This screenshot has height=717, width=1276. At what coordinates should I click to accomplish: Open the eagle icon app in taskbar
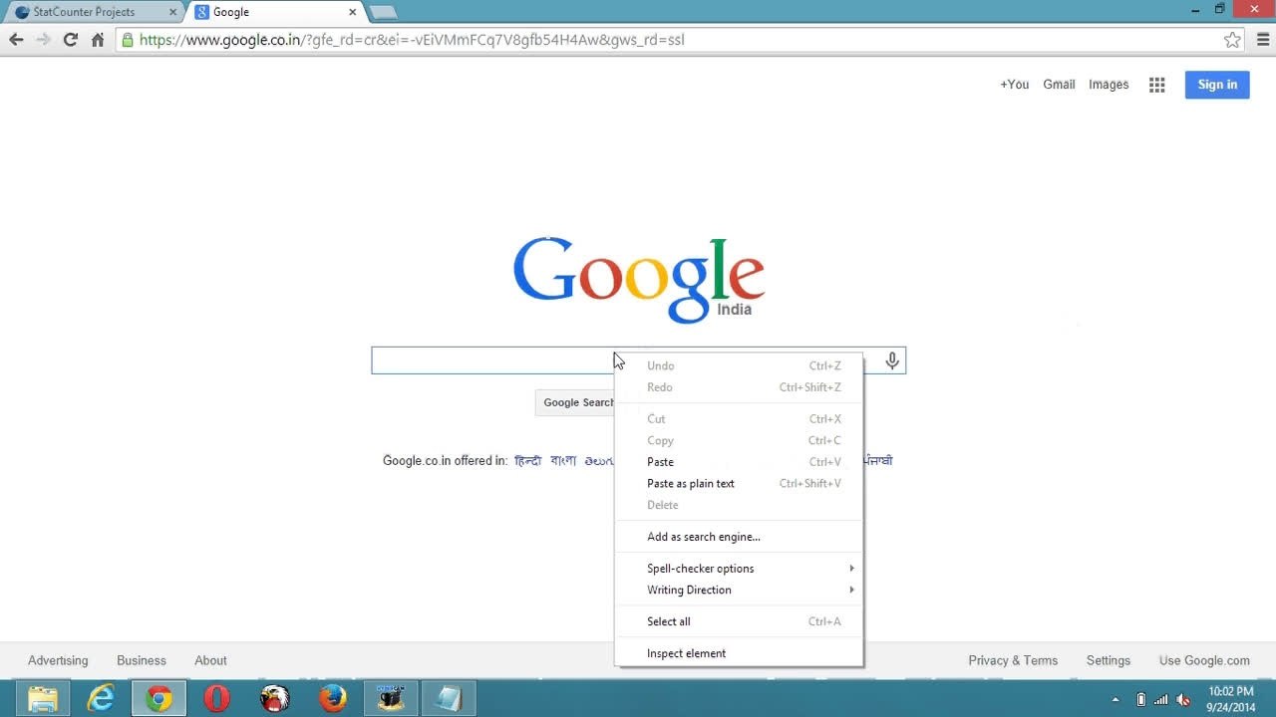274,698
